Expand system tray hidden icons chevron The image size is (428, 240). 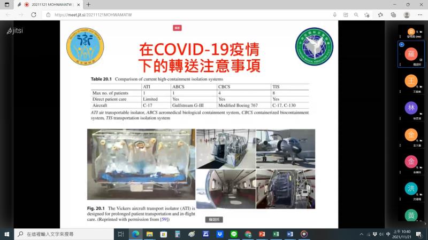(x=361, y=234)
